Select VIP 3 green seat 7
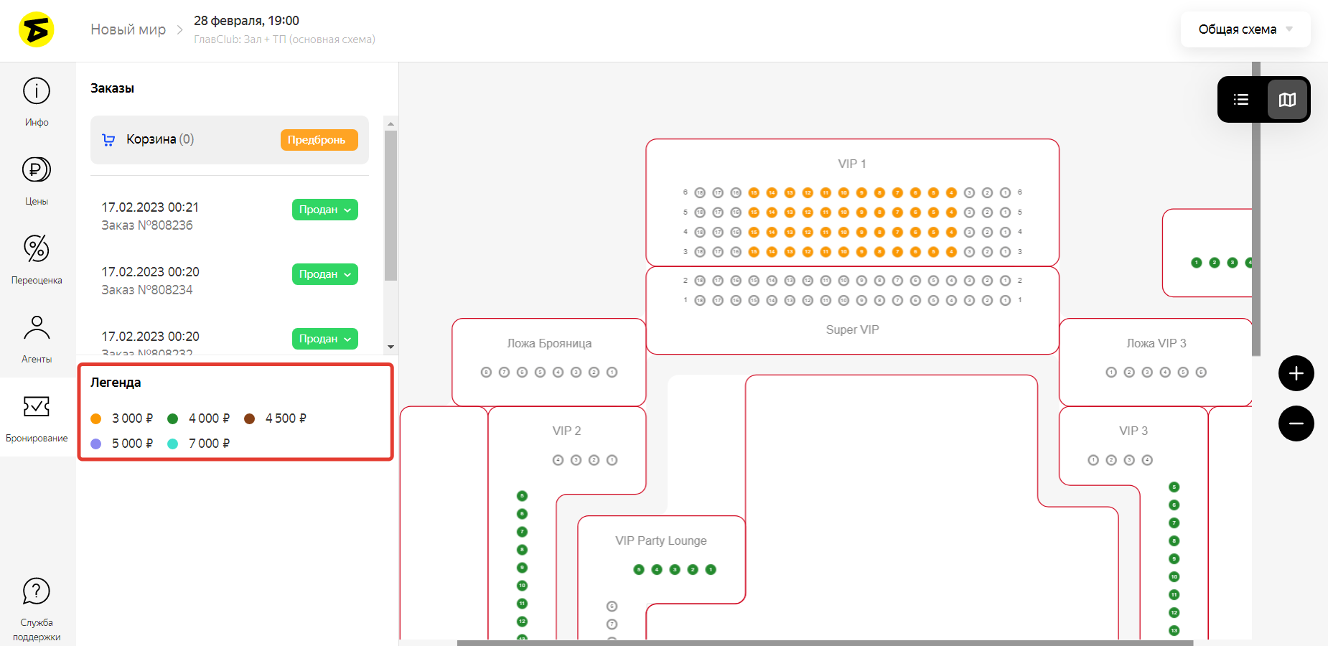 pyautogui.click(x=1174, y=523)
